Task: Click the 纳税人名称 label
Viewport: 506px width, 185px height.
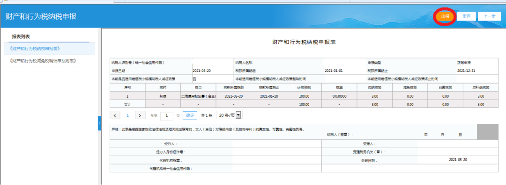Action: (244, 63)
